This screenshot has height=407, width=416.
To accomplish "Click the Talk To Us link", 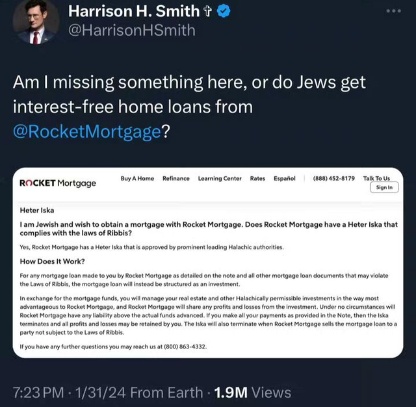I will point(376,178).
